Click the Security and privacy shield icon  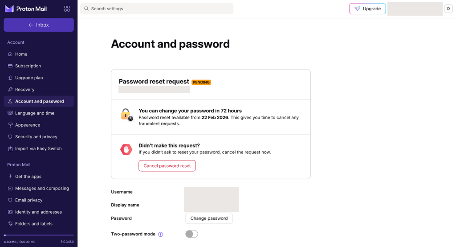[x=10, y=137]
